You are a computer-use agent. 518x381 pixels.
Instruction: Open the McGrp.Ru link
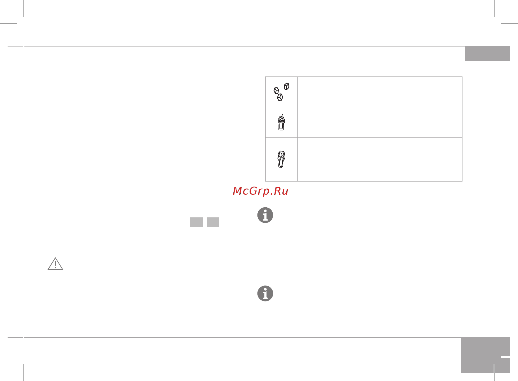click(261, 191)
